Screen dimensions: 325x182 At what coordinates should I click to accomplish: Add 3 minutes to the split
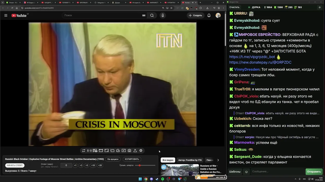tap(81, 165)
